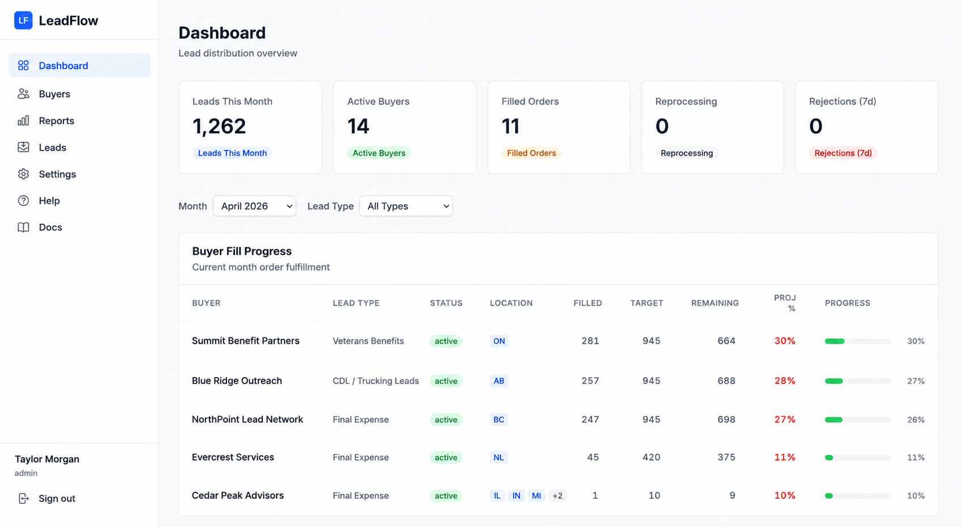Click the IL location tag
The height and width of the screenshot is (527, 961).
tap(497, 496)
